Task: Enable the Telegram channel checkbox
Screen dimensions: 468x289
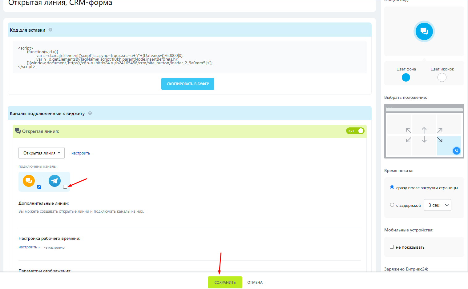Action: coord(65,187)
